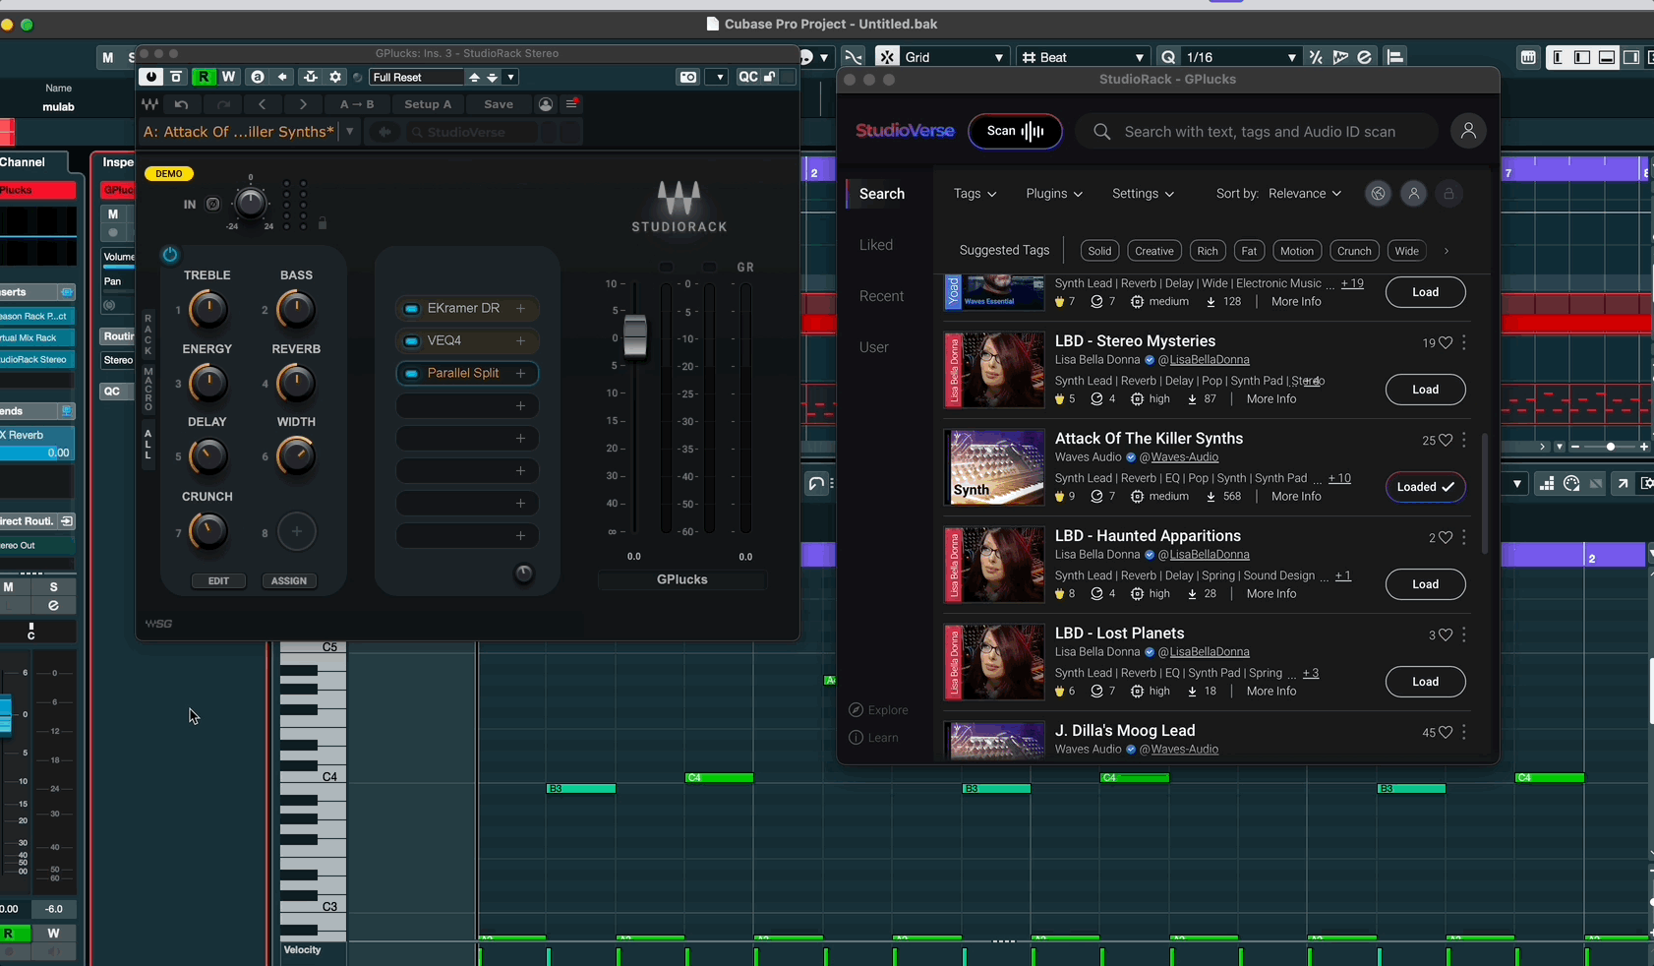Screen dimensions: 1654x966
Task: Open the Recent tab in StudioVerse
Action: (x=881, y=296)
